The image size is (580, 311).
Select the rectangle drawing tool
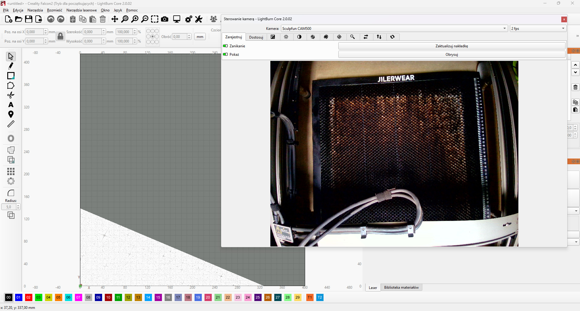point(11,76)
